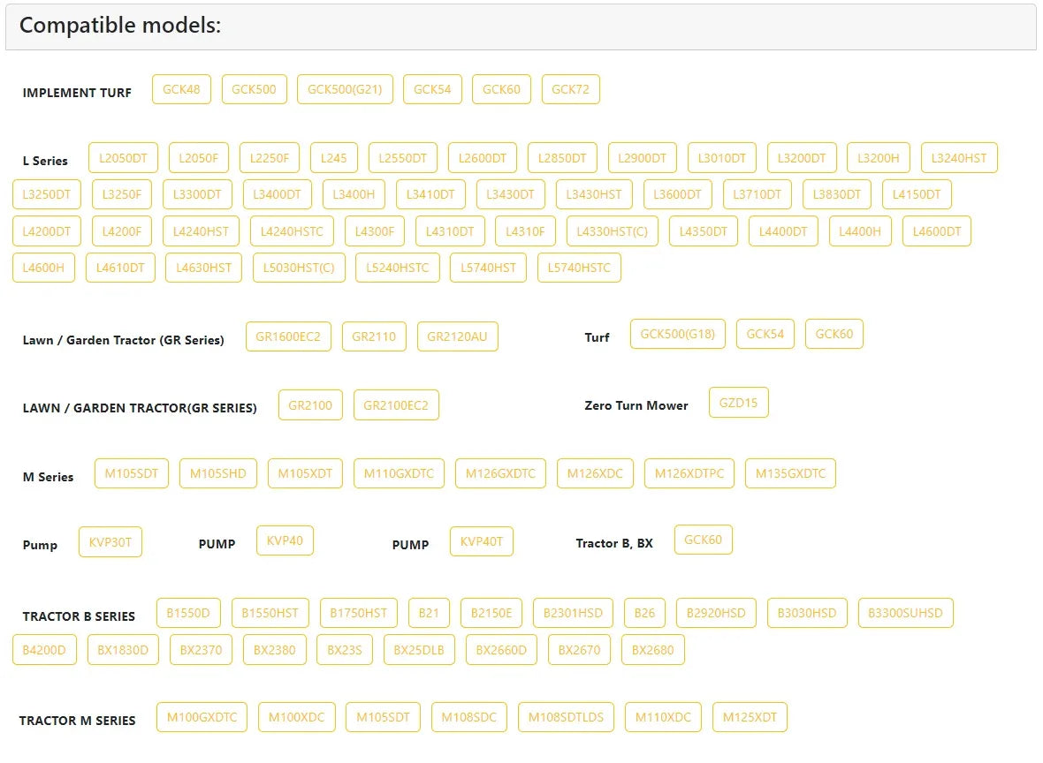The height and width of the screenshot is (763, 1043).
Task: Click the GR2100EC2 model
Action: 396,404
